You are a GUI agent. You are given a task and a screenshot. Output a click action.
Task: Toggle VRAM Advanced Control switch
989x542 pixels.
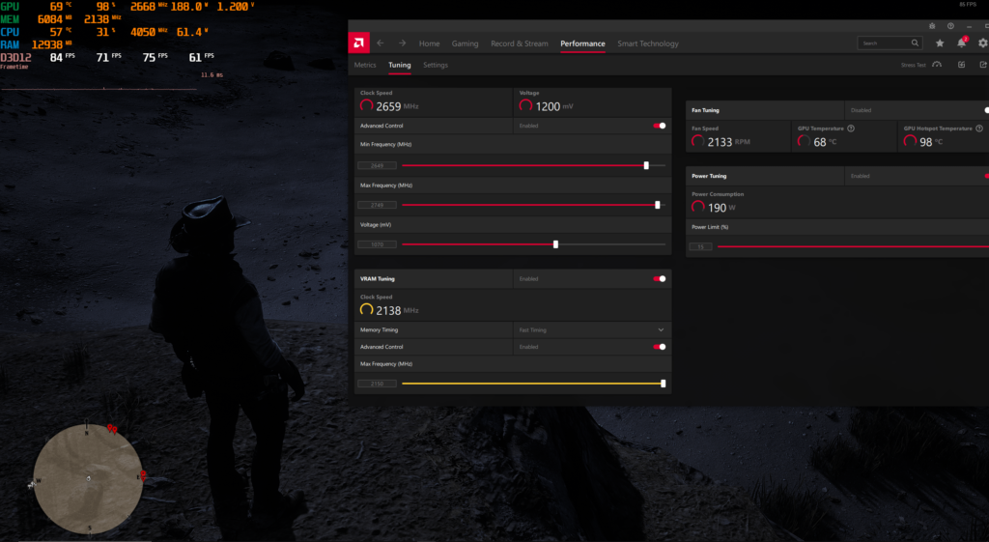coord(660,347)
